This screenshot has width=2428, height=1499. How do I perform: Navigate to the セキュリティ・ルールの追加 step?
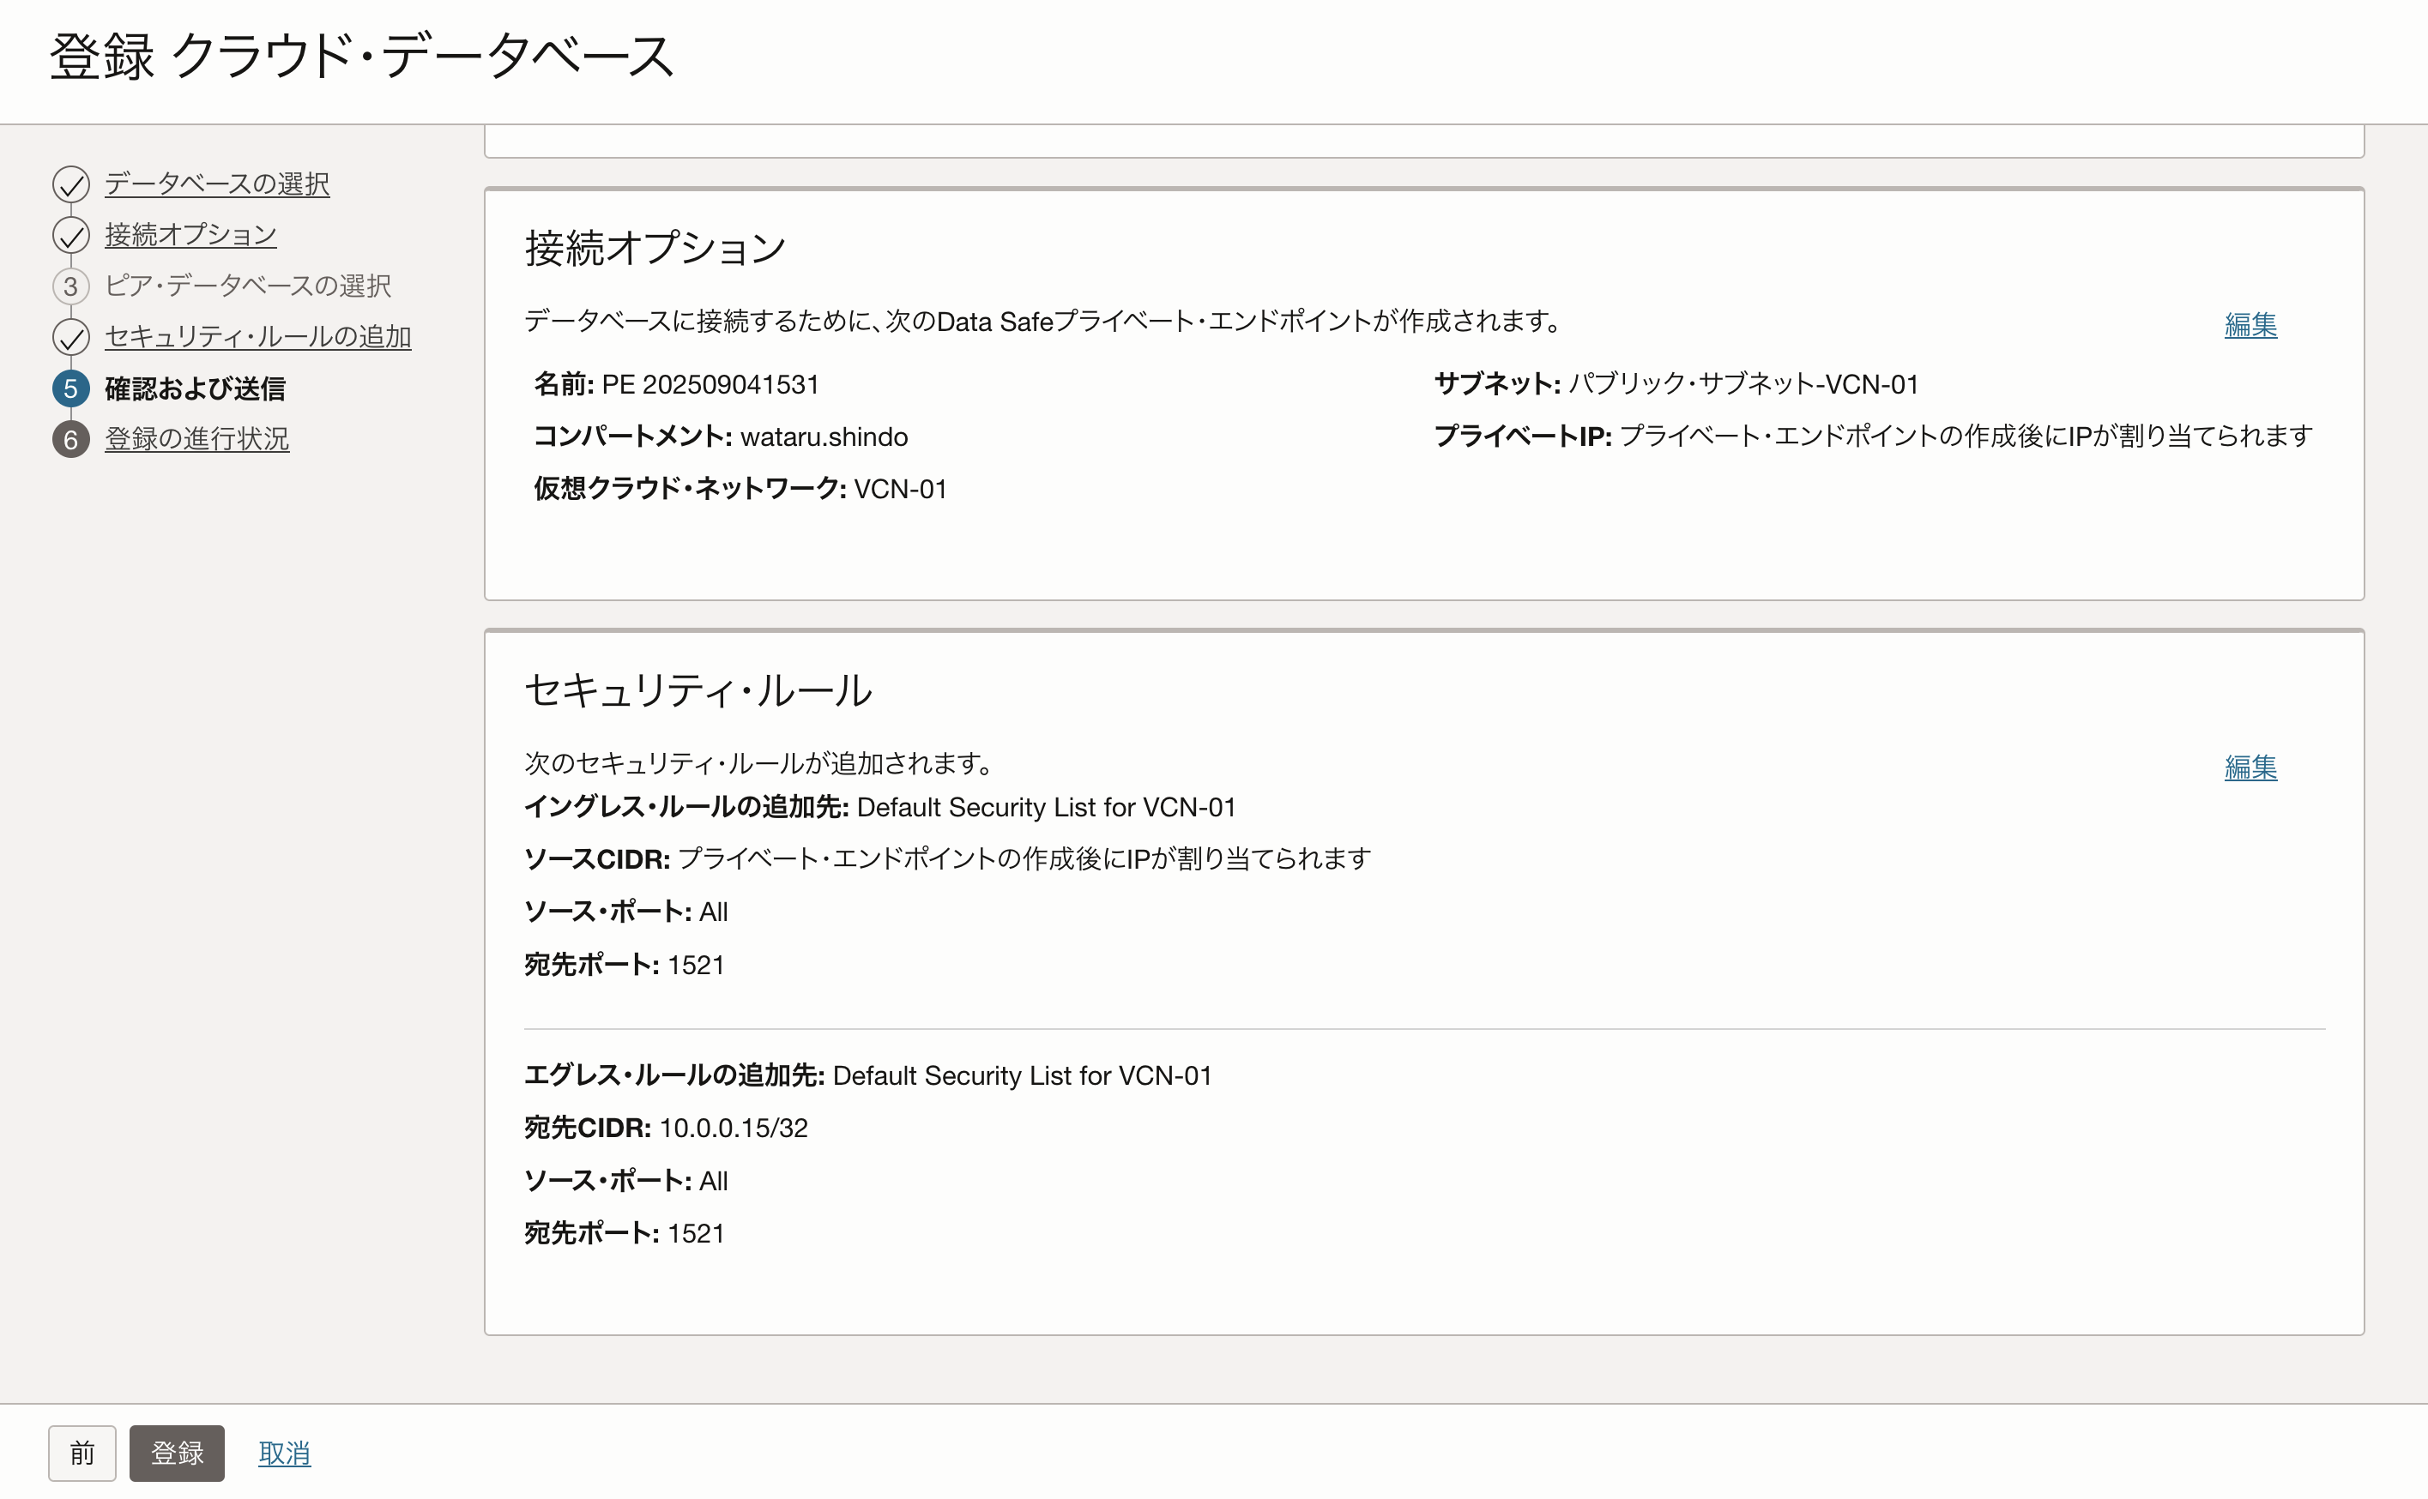coord(260,337)
